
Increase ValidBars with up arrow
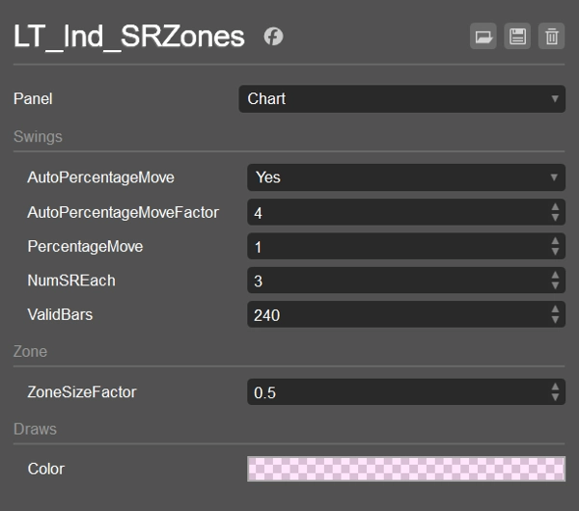pyautogui.click(x=555, y=309)
